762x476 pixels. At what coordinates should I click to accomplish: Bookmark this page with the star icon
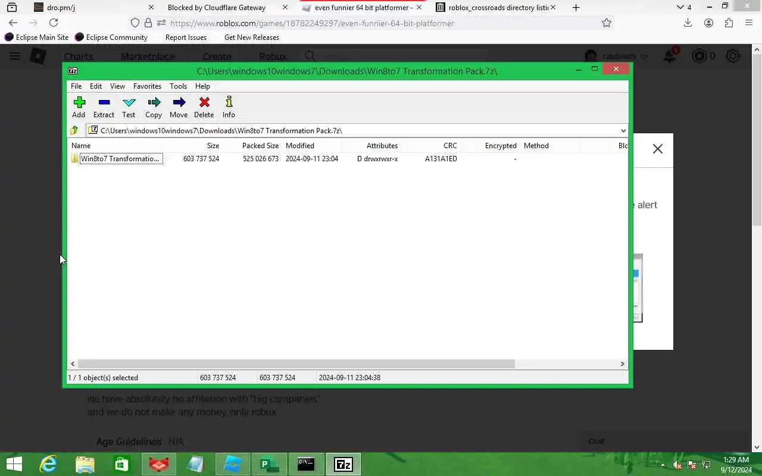pyautogui.click(x=607, y=23)
